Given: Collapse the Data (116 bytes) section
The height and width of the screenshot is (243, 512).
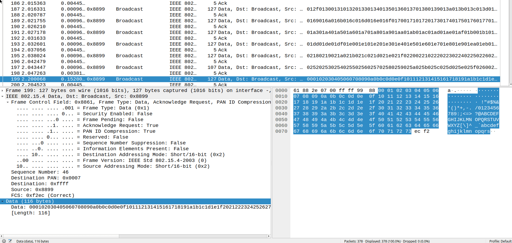Looking at the screenshot, I should [2, 201].
